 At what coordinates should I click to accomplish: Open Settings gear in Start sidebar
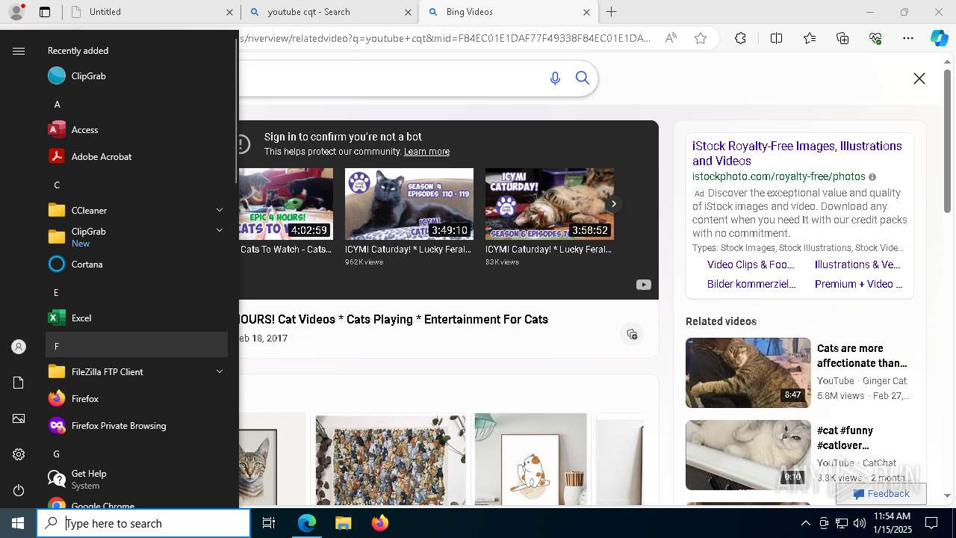(19, 454)
